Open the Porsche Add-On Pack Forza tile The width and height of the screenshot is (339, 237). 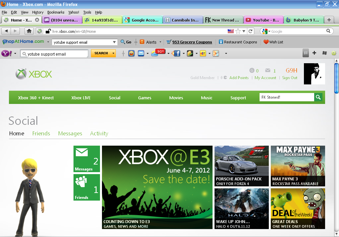(241, 166)
